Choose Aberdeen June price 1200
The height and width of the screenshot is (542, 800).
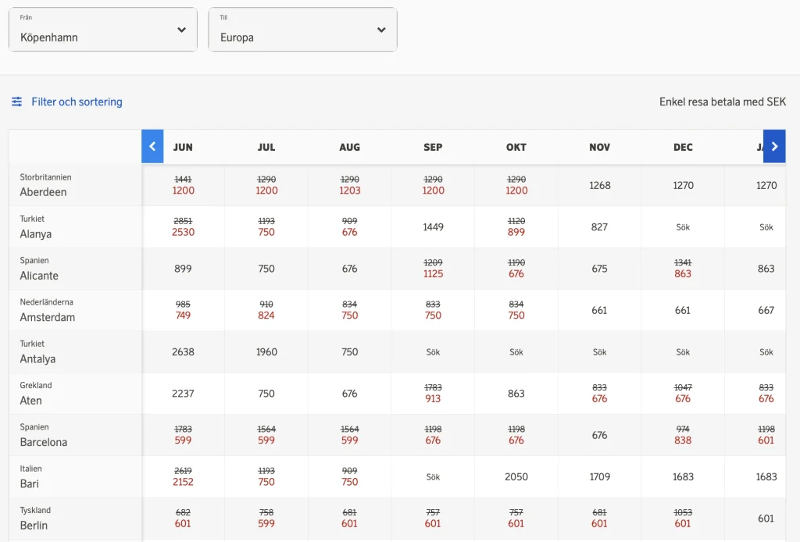tap(183, 191)
